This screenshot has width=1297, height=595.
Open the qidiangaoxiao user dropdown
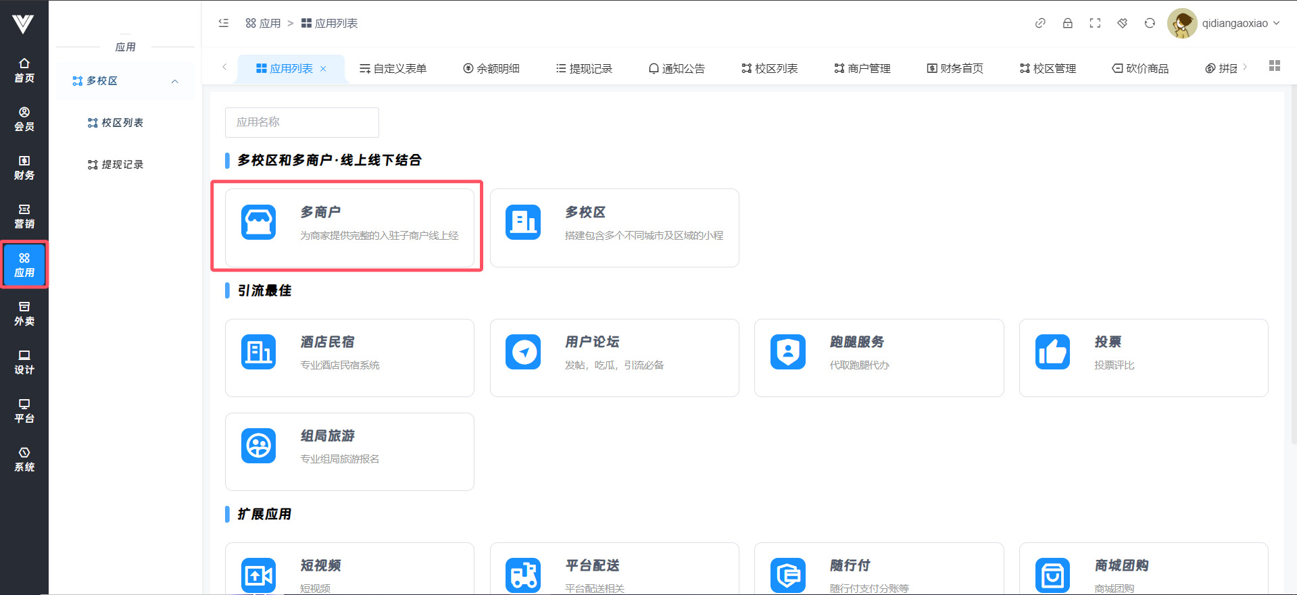click(1224, 23)
